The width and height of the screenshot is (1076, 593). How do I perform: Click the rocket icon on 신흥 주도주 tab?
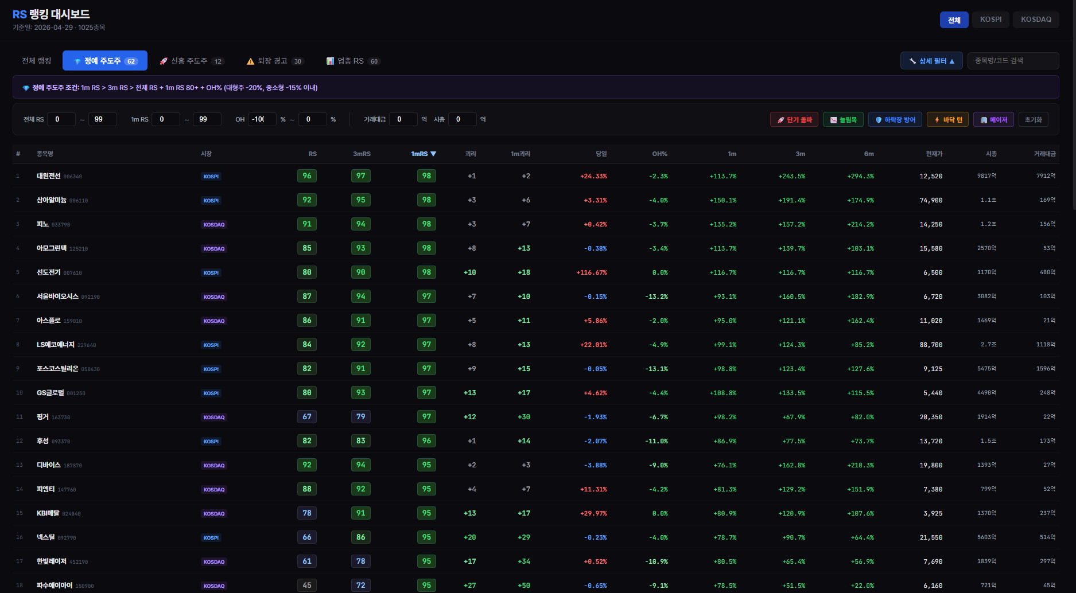click(164, 61)
